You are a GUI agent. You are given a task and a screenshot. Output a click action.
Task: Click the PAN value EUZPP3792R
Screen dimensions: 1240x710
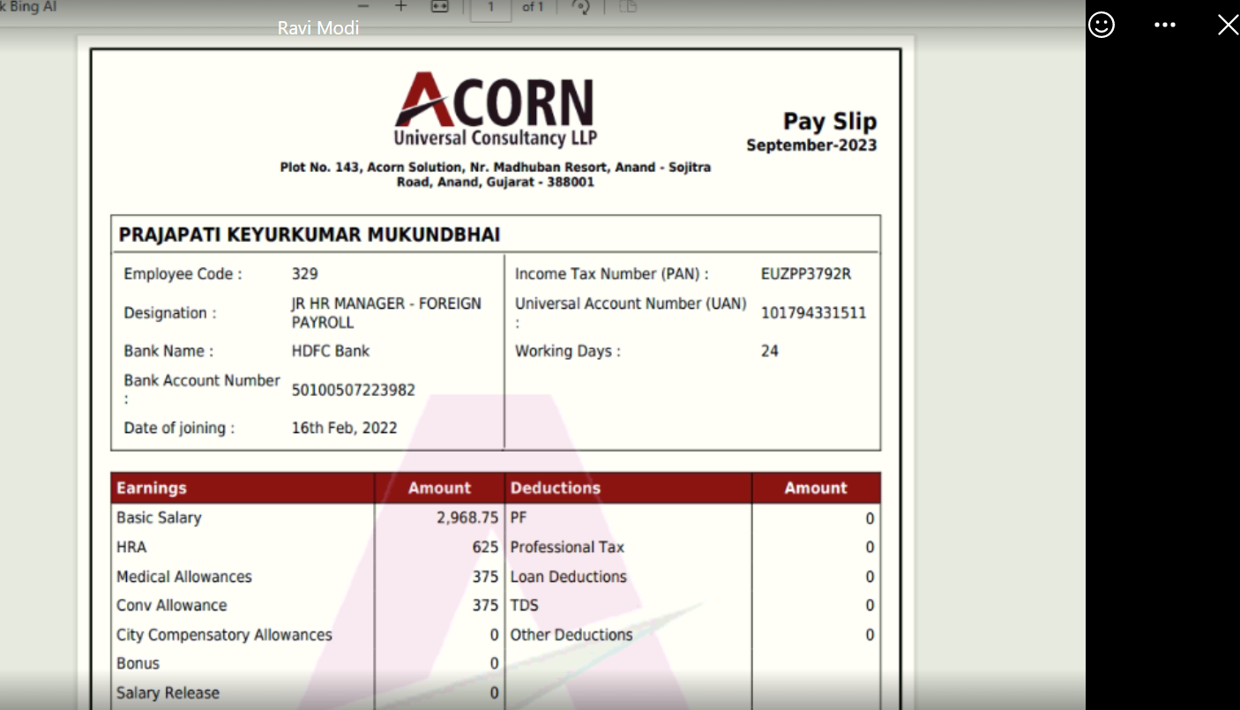[806, 274]
